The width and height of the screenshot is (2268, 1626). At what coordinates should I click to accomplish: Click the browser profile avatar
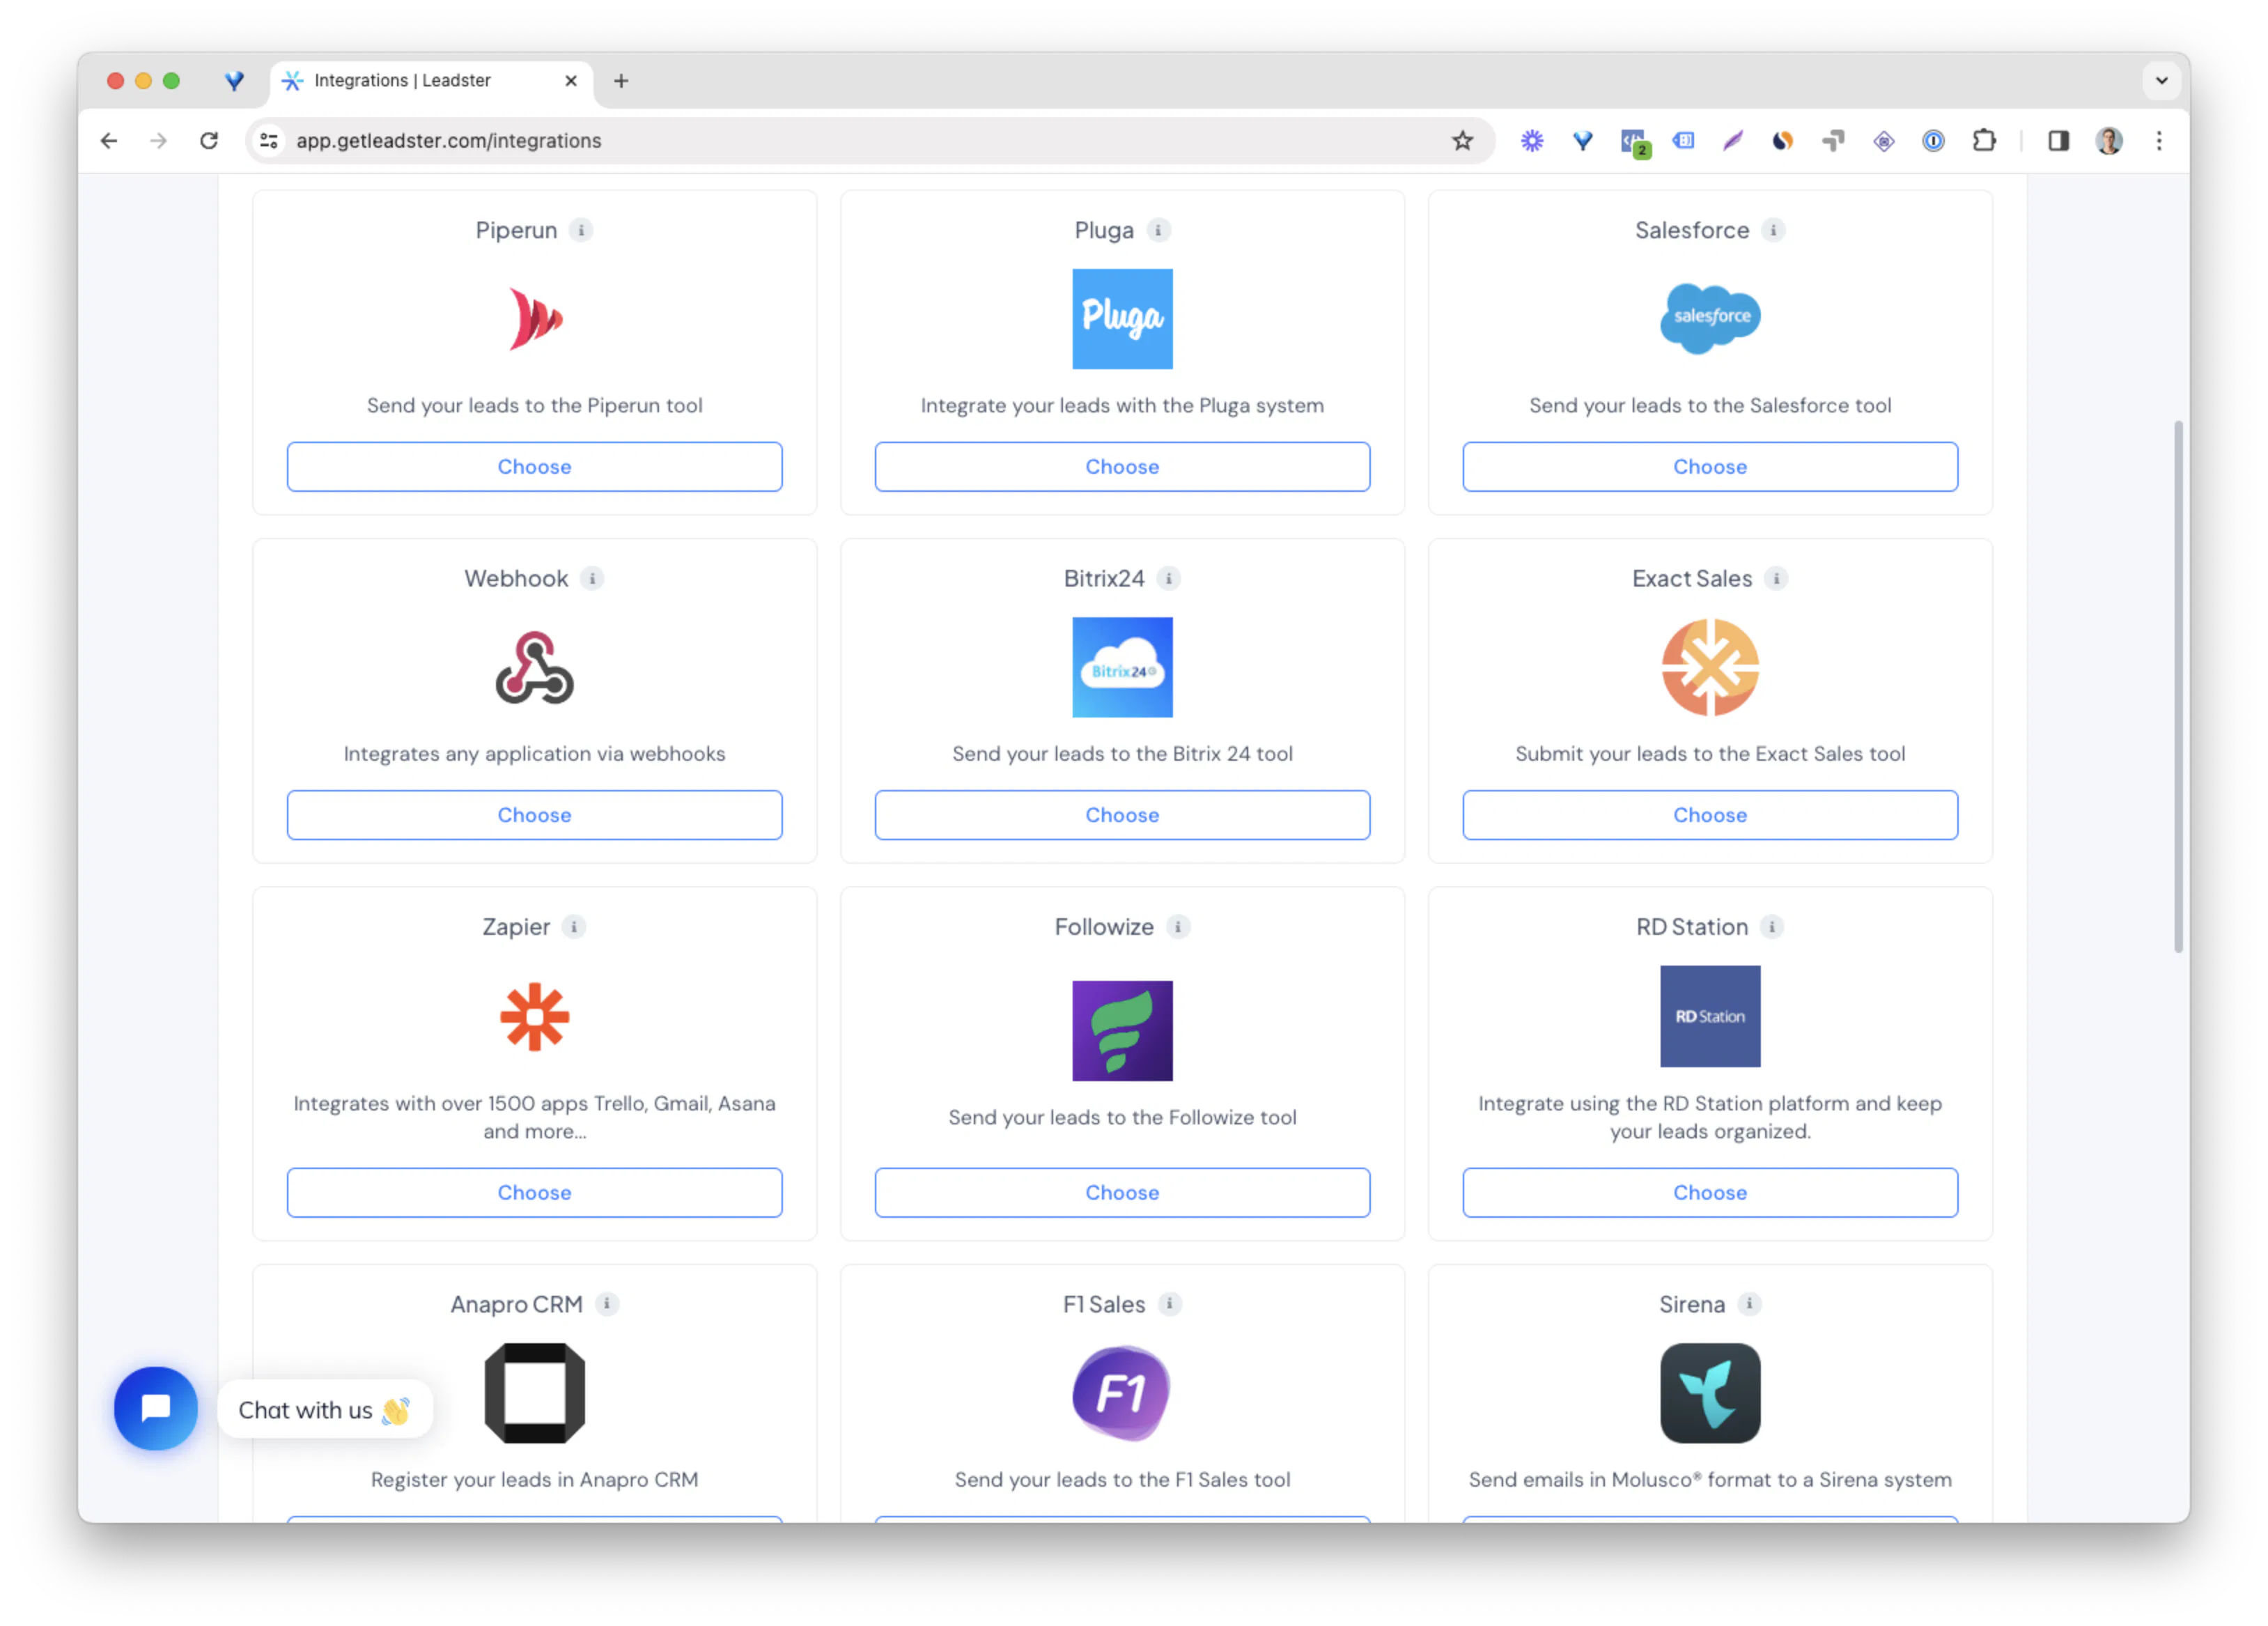pos(2108,141)
